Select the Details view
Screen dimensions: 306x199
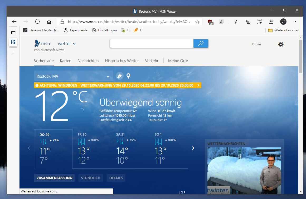(116, 178)
